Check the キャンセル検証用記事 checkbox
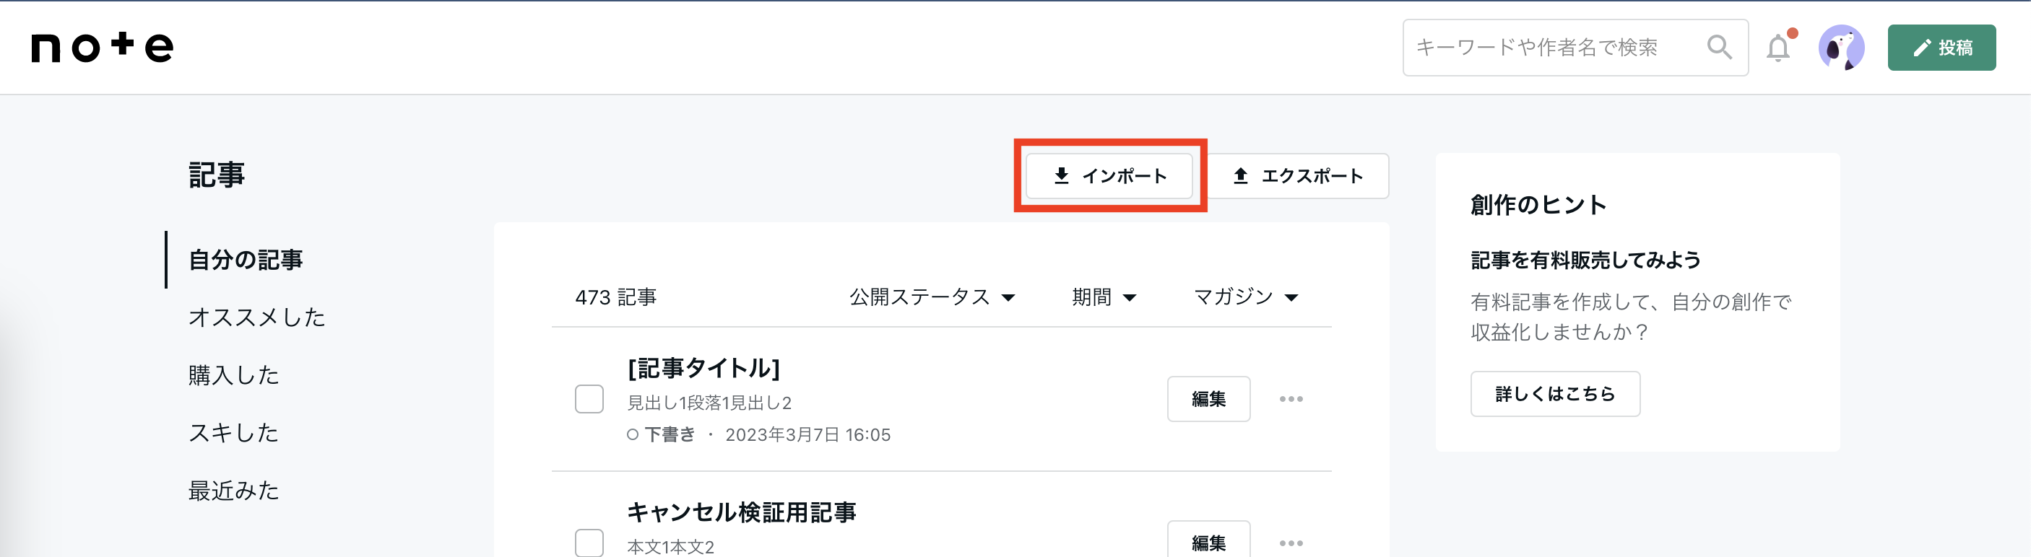Screen dimensions: 2031x557 (x=589, y=543)
